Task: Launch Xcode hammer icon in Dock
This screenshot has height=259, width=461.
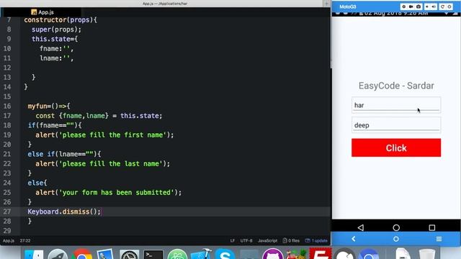Action: click(x=202, y=254)
